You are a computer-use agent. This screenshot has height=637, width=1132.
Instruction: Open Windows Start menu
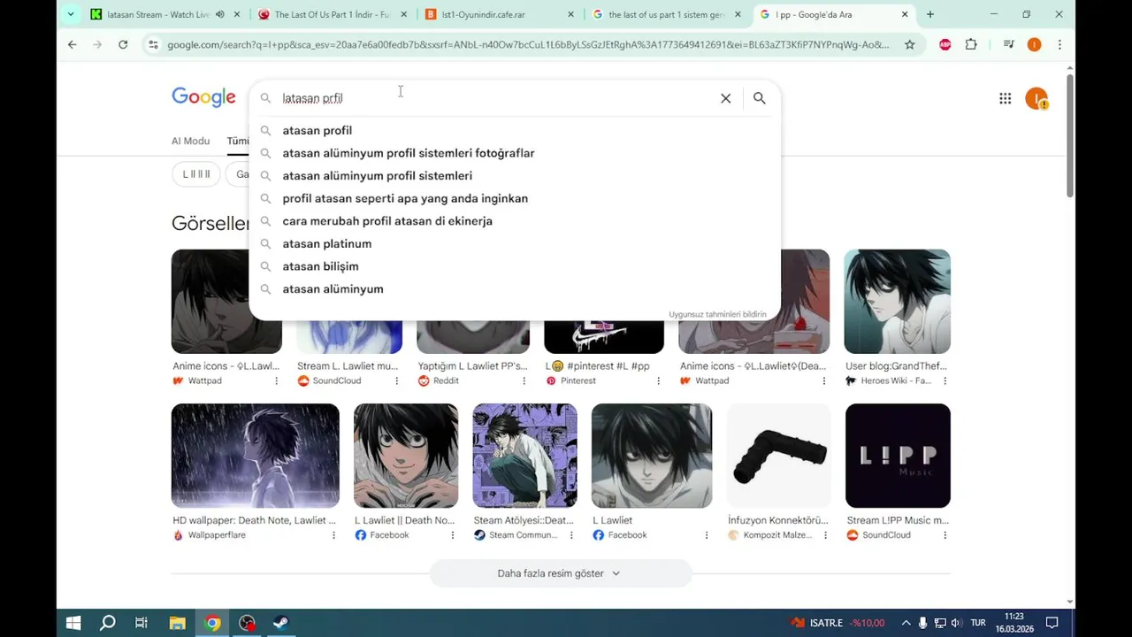pos(73,623)
